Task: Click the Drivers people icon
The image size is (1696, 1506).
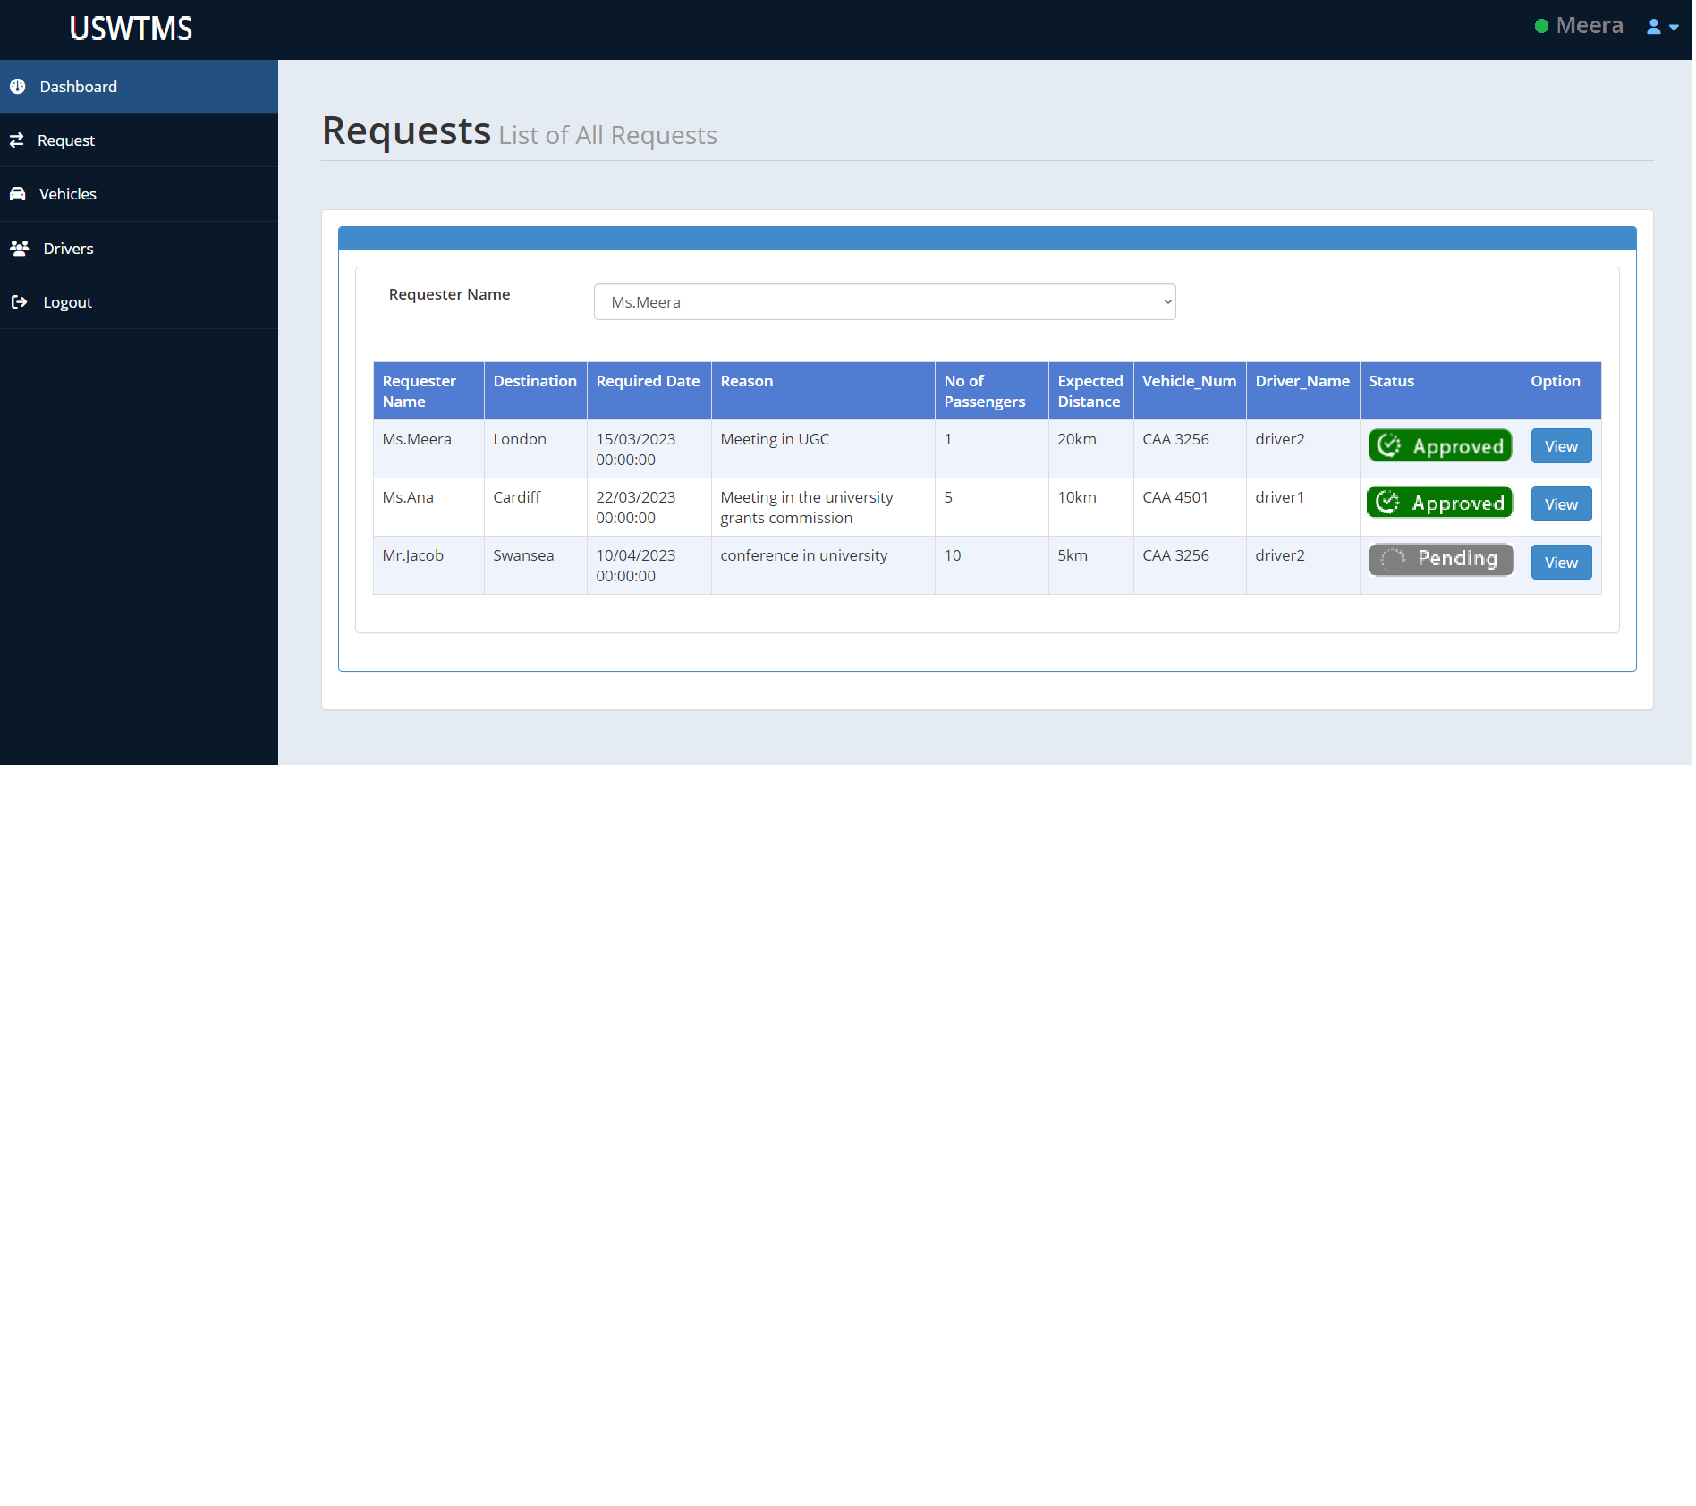Action: [19, 248]
